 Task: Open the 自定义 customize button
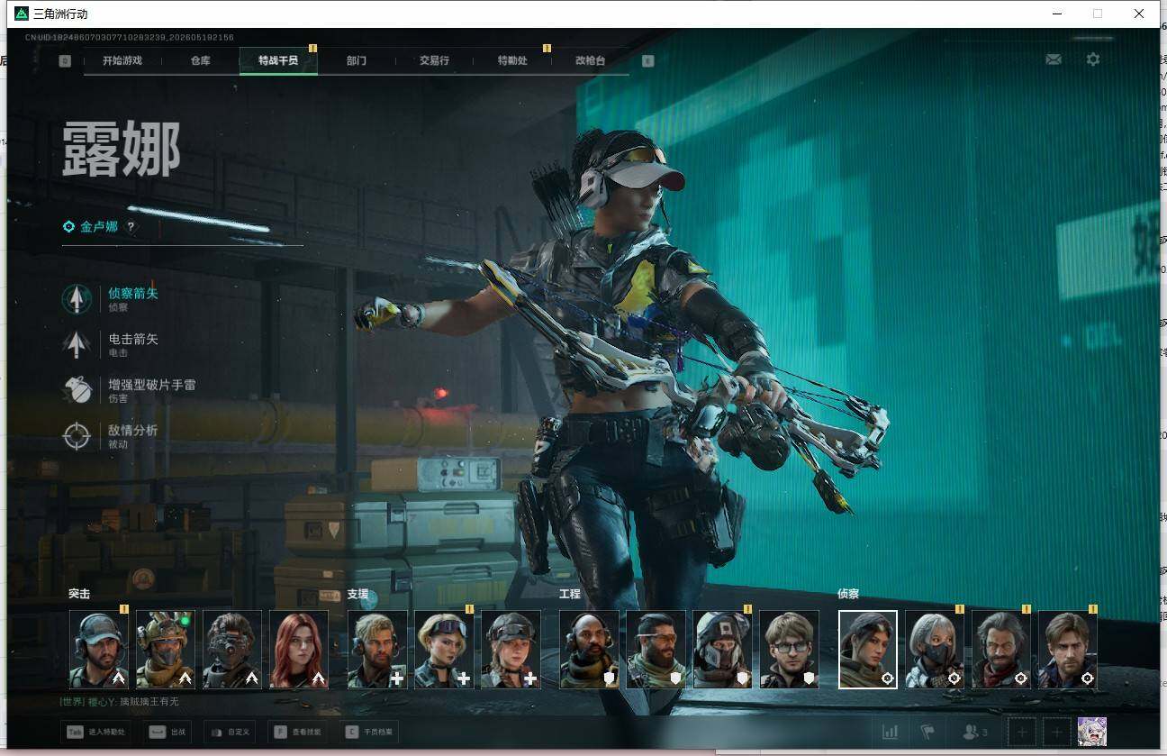coord(231,733)
